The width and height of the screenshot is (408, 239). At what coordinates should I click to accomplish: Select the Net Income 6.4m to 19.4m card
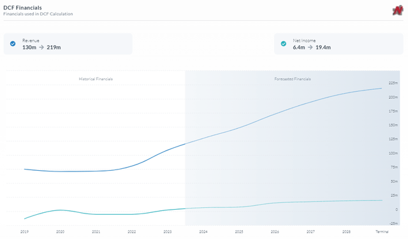(x=339, y=44)
